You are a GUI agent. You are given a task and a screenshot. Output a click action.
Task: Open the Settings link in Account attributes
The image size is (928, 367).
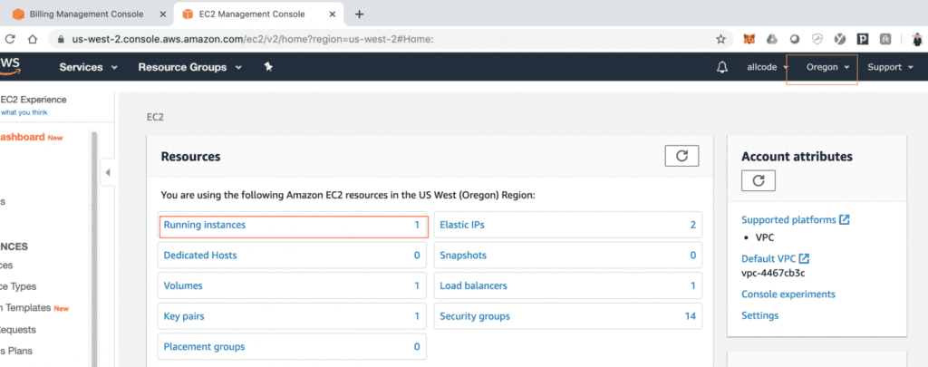coord(760,315)
